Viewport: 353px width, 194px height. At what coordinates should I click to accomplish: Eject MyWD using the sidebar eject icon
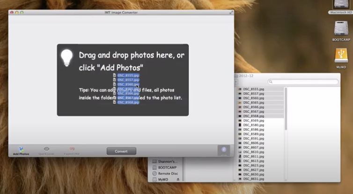click(178, 180)
